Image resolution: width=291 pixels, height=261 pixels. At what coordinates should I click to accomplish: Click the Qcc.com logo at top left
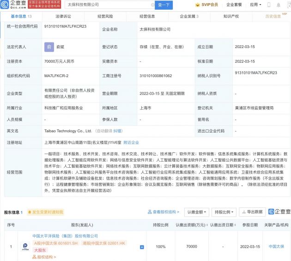(13, 5)
